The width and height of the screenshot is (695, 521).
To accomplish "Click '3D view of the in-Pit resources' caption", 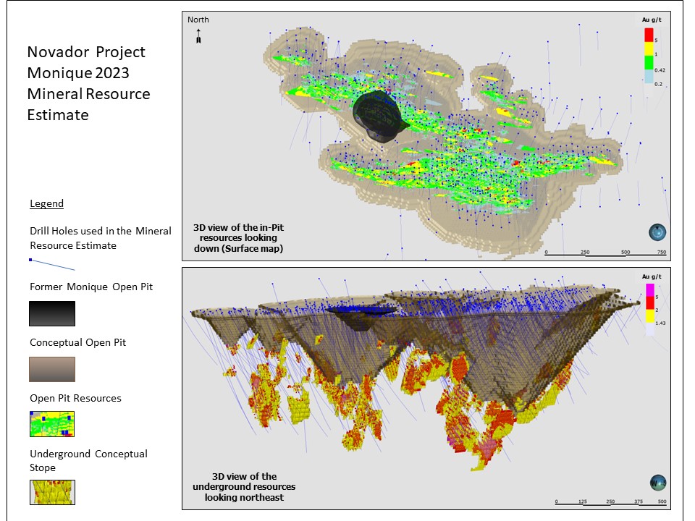I will pyautogui.click(x=238, y=238).
